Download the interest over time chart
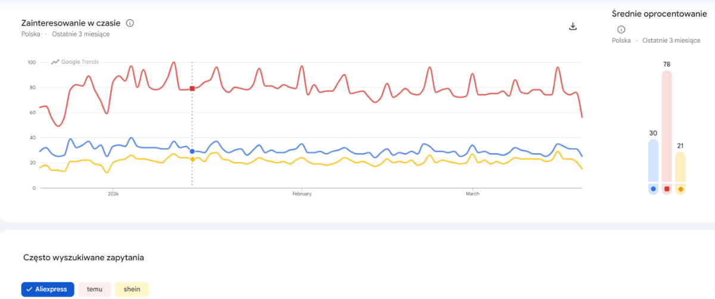 coord(573,26)
